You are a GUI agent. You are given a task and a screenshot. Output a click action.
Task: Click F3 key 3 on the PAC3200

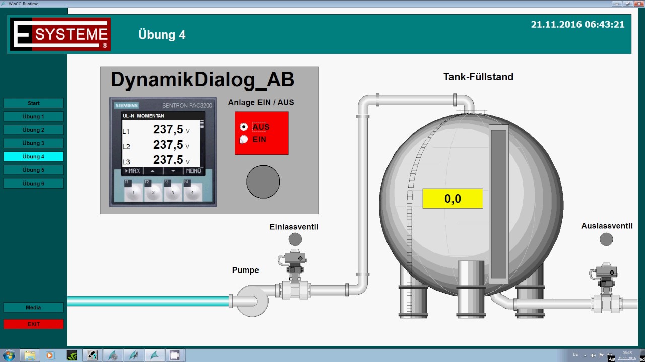pos(173,192)
